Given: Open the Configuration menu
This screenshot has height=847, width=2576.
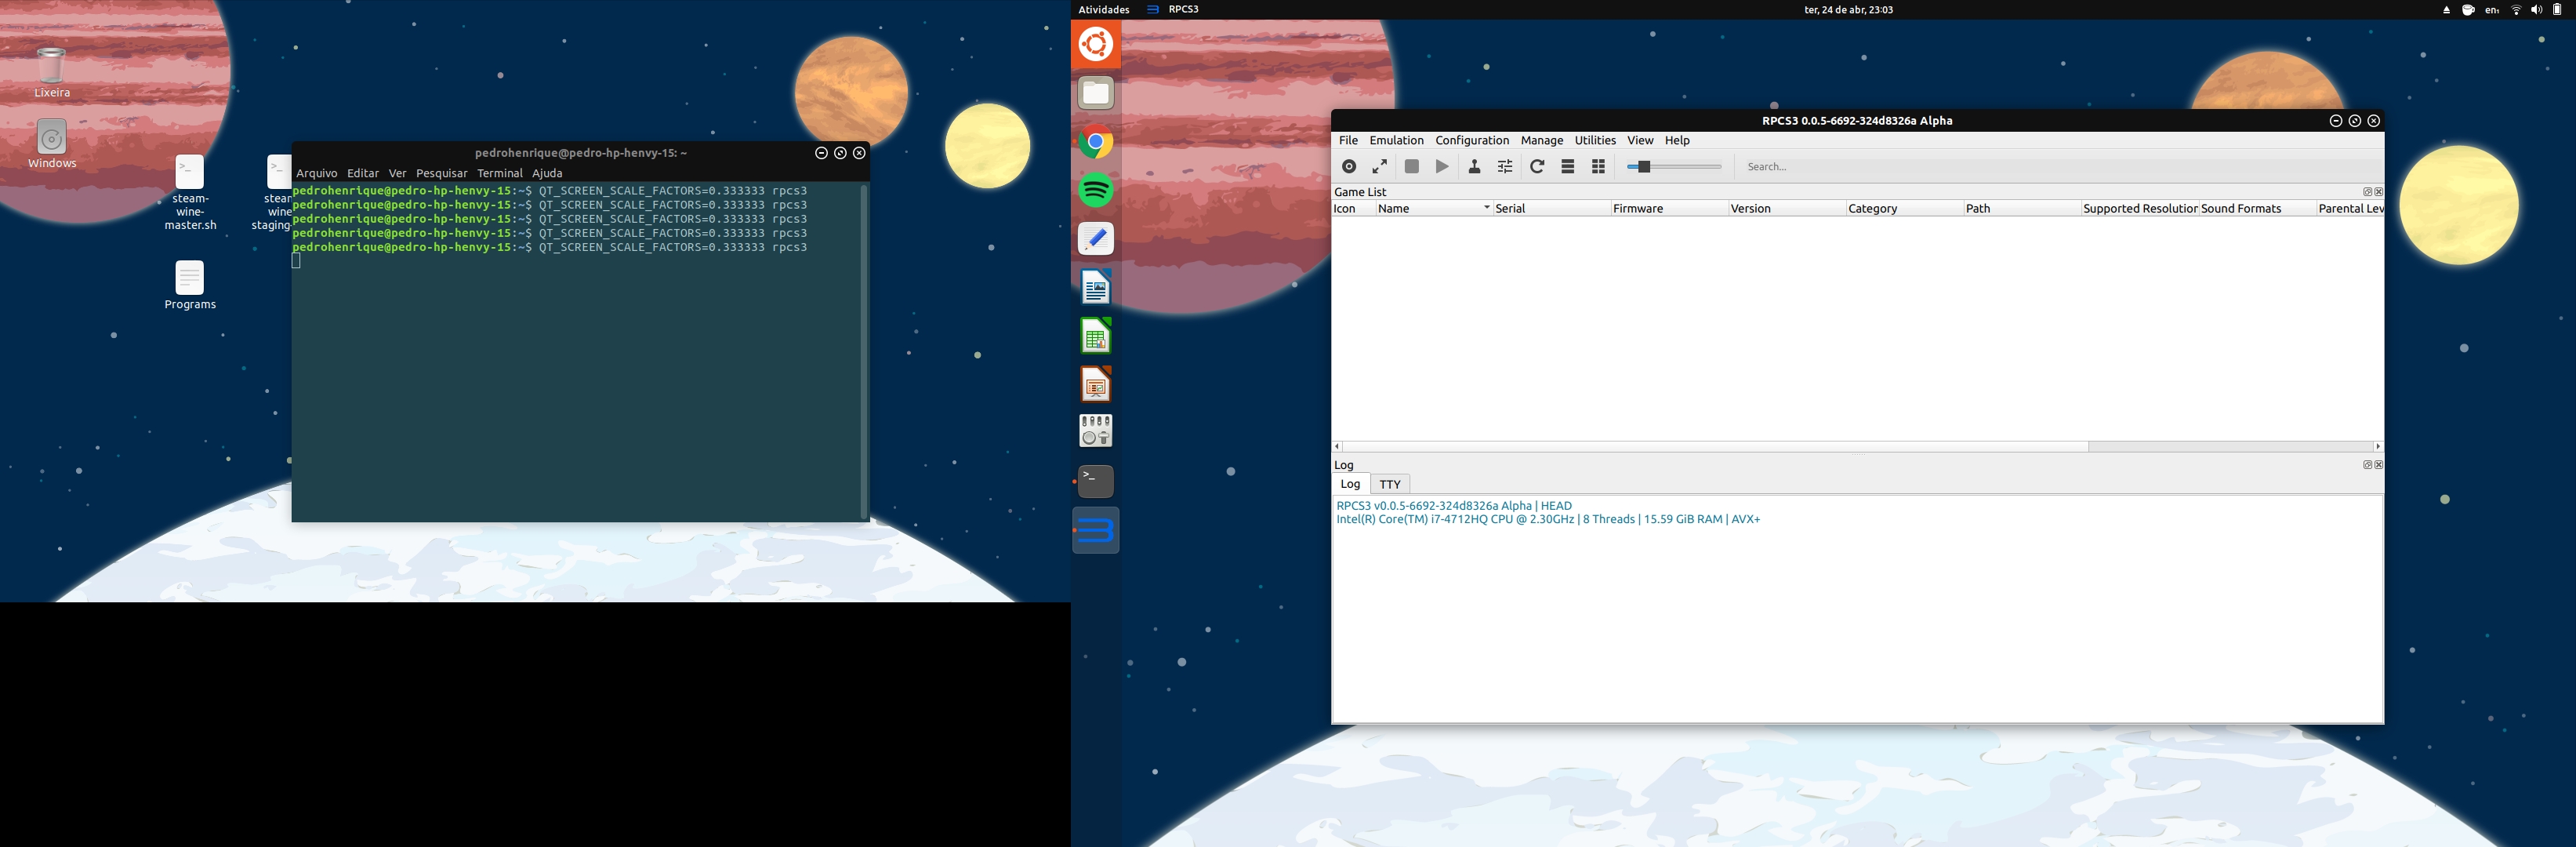Looking at the screenshot, I should click(1471, 141).
